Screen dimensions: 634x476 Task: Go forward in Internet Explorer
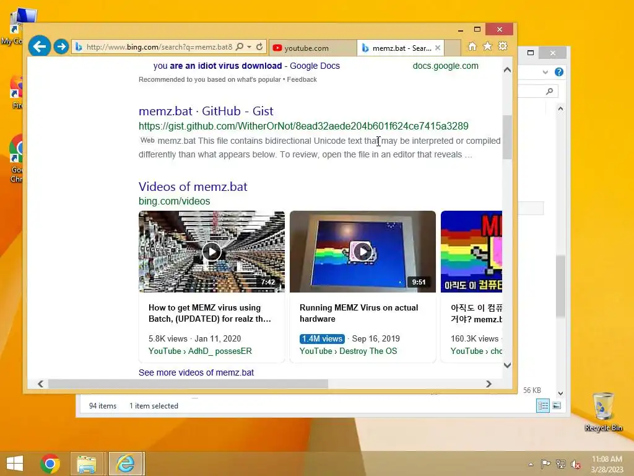pos(61,46)
